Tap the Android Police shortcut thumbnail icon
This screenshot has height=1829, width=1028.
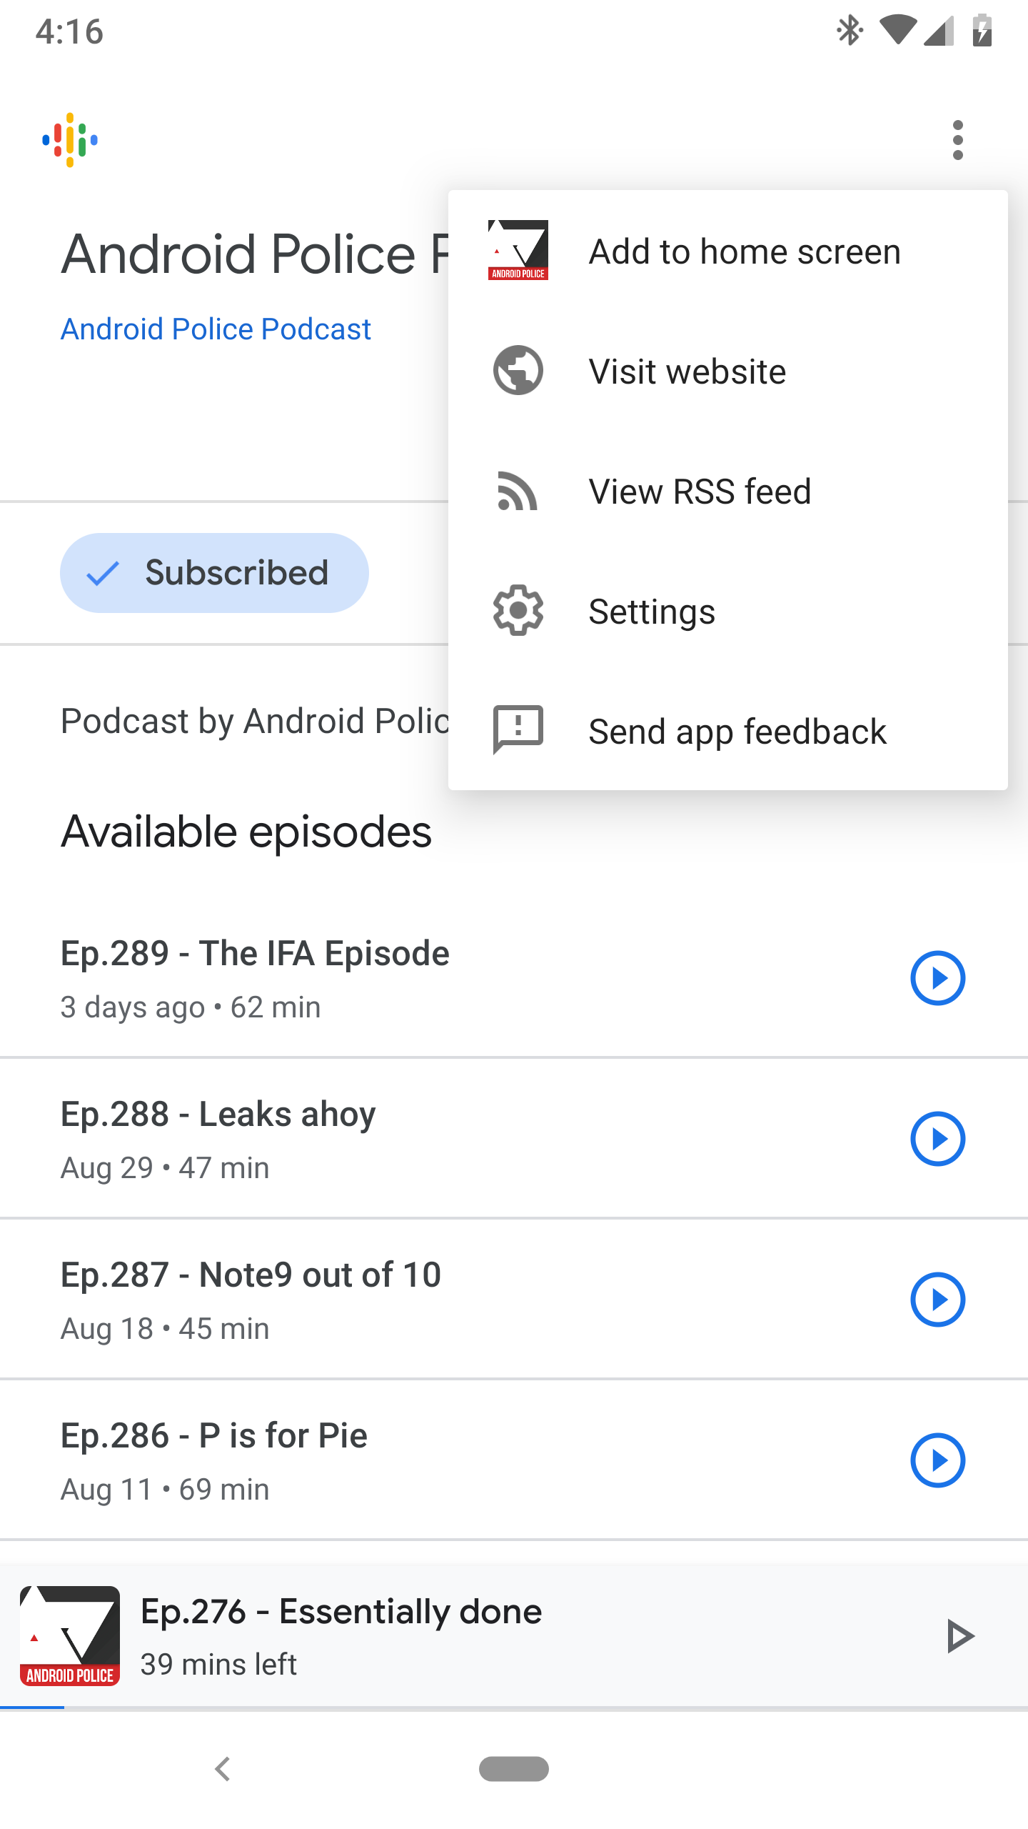[x=518, y=250]
